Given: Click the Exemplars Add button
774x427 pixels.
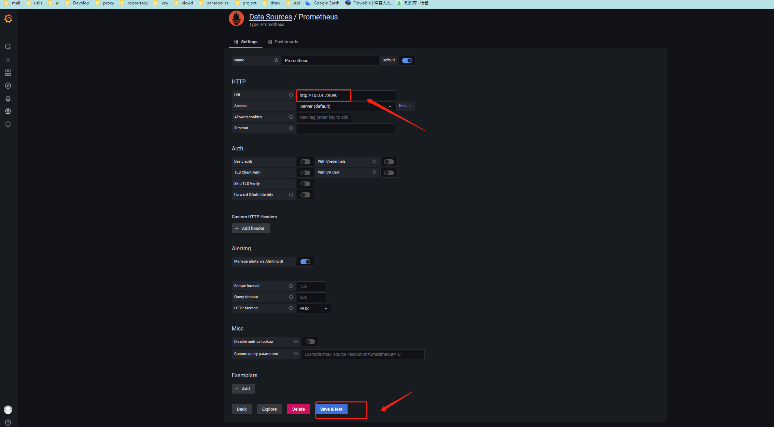Looking at the screenshot, I should coord(243,389).
